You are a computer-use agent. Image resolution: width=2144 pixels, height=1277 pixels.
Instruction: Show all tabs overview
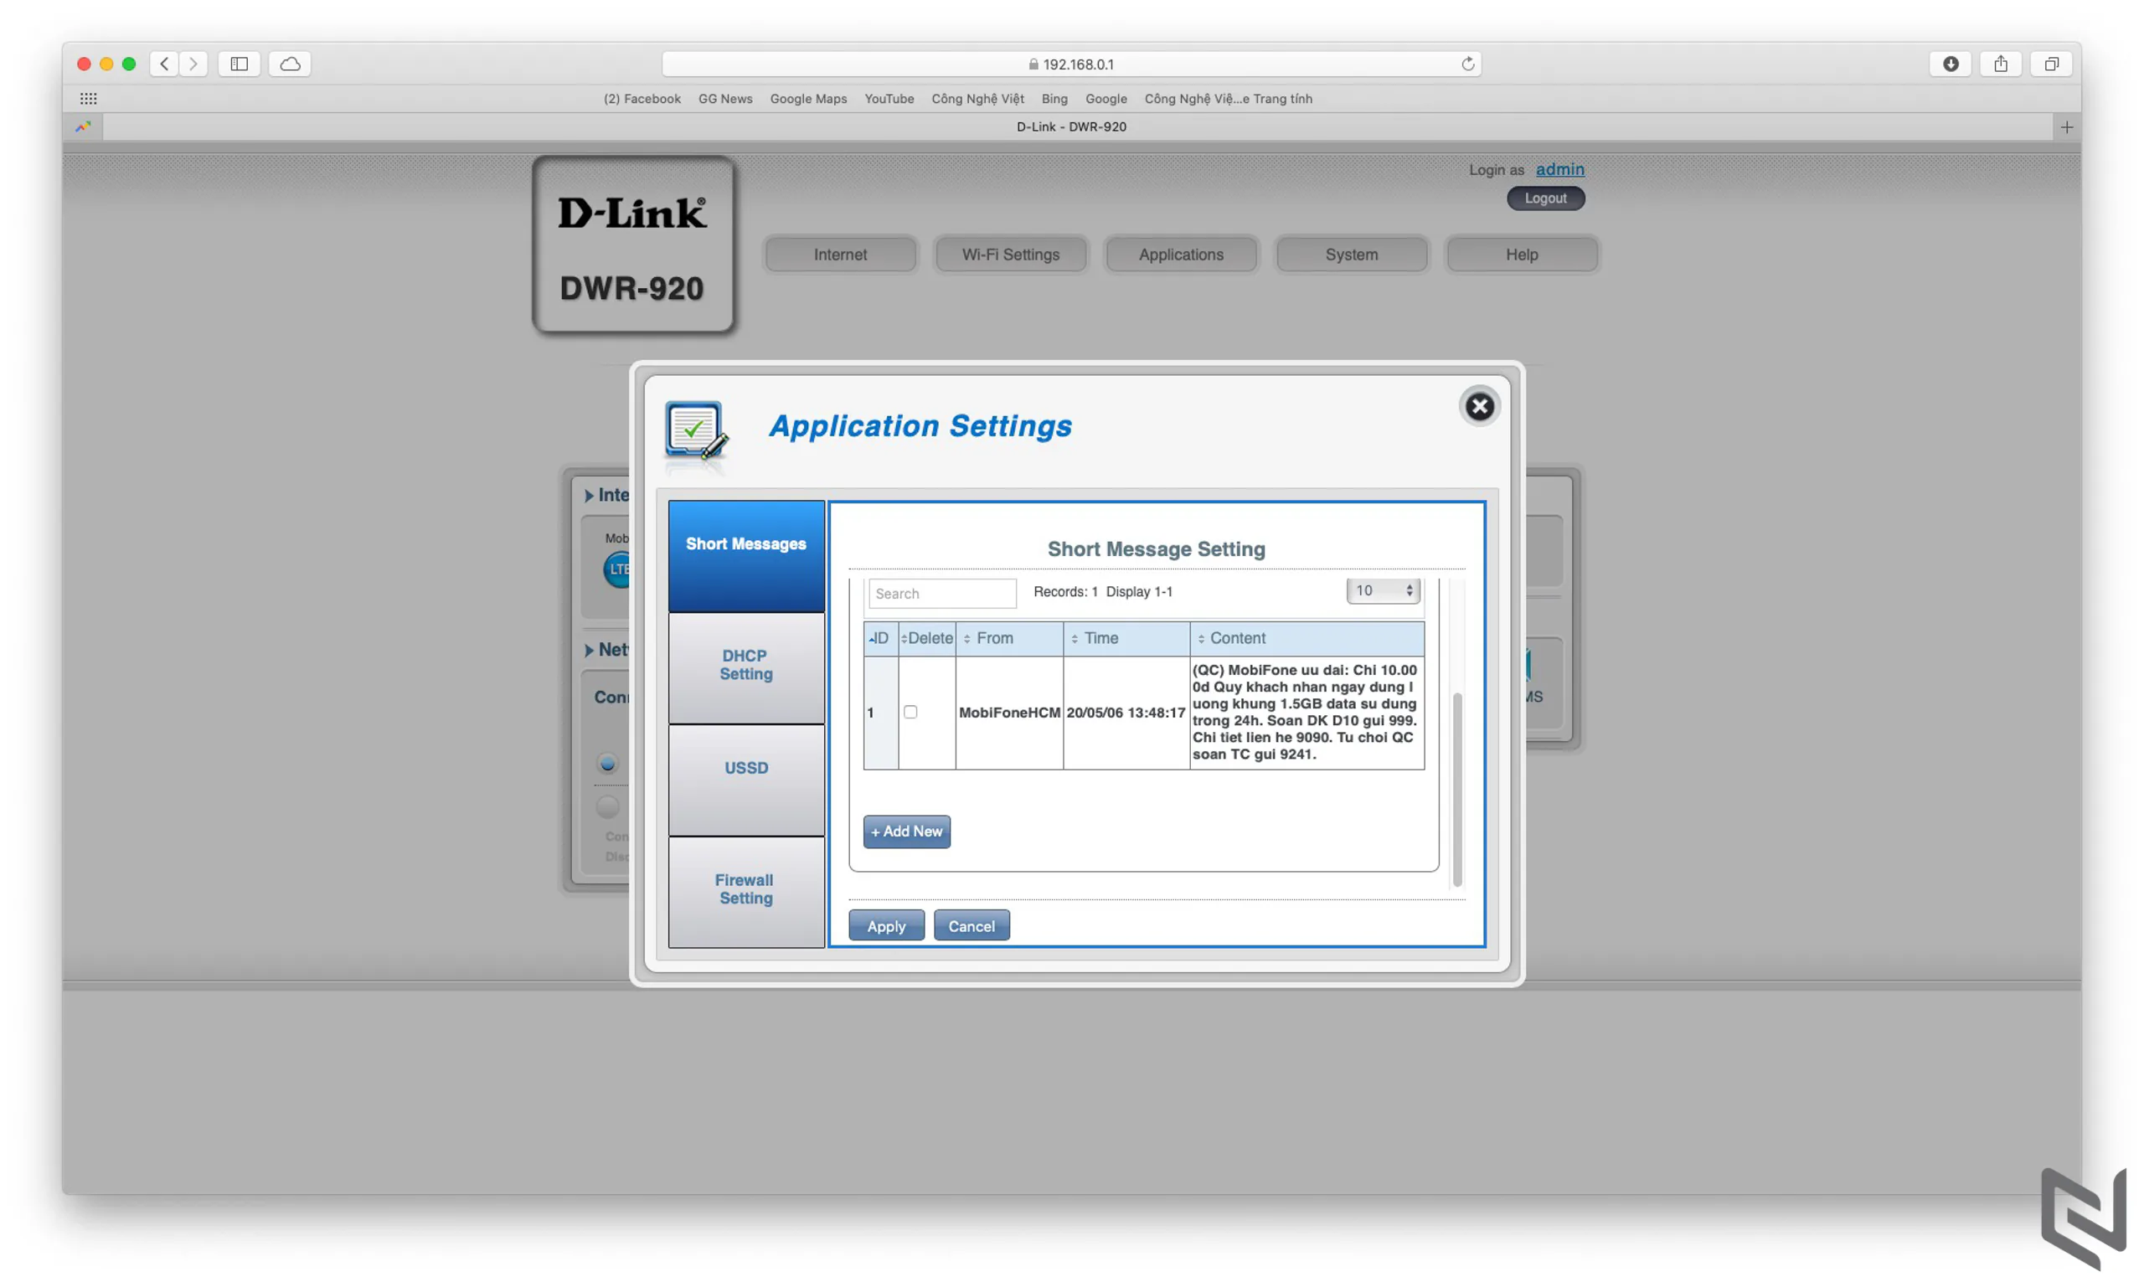pyautogui.click(x=2051, y=64)
